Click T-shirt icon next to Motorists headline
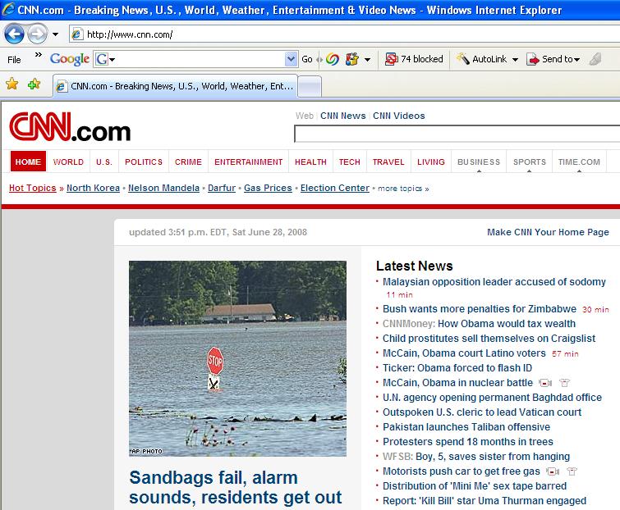The image size is (620, 510). 572,471
